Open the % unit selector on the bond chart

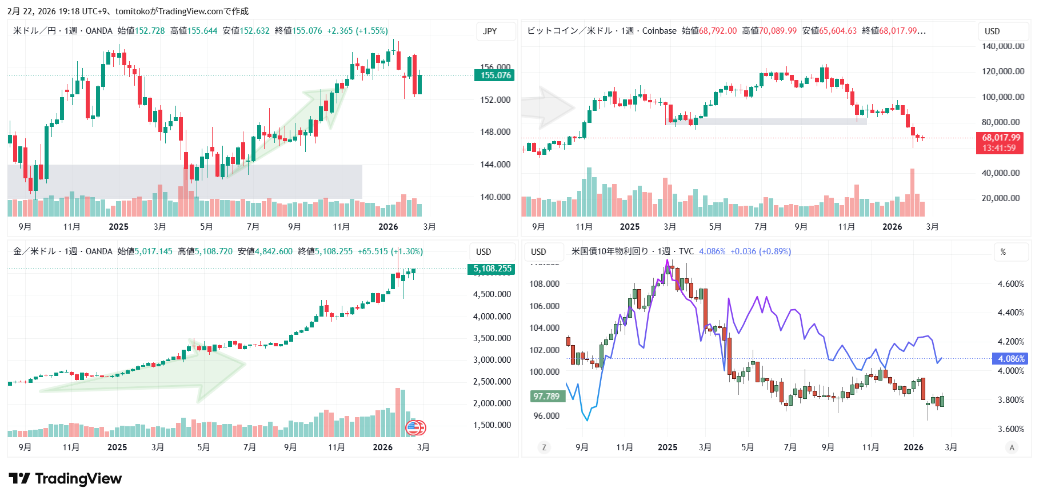(1003, 251)
